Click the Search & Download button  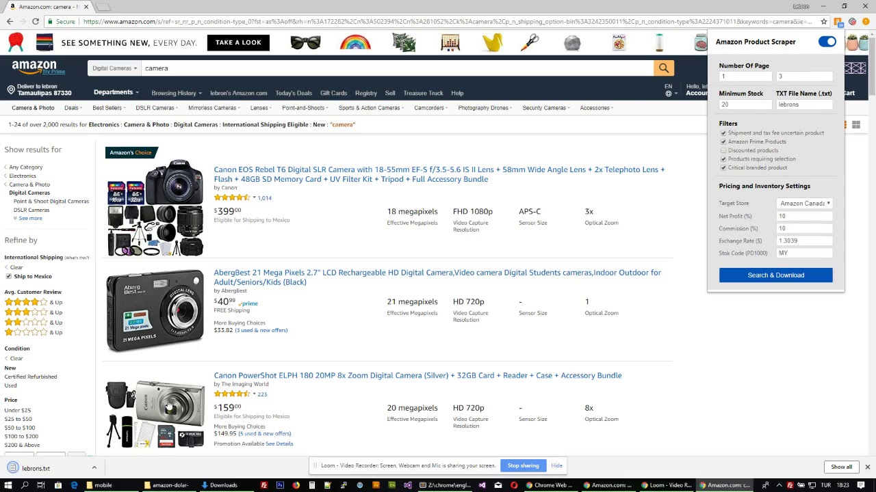click(775, 275)
